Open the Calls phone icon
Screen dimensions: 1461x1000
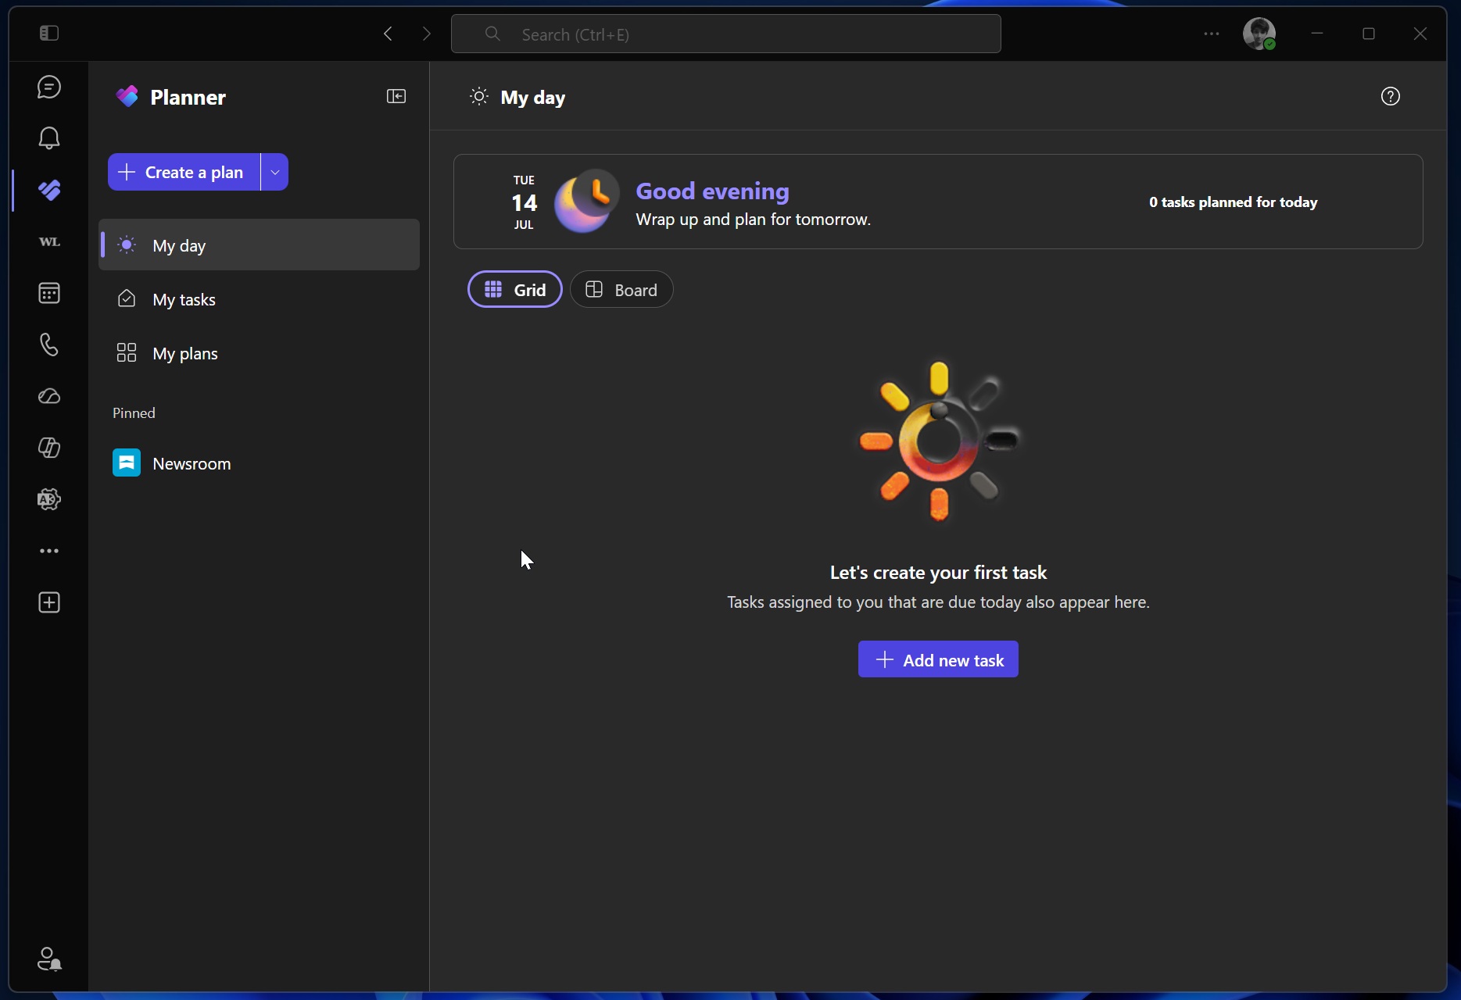coord(49,345)
